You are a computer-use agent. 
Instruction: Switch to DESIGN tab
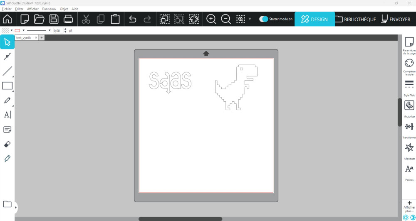click(x=314, y=19)
